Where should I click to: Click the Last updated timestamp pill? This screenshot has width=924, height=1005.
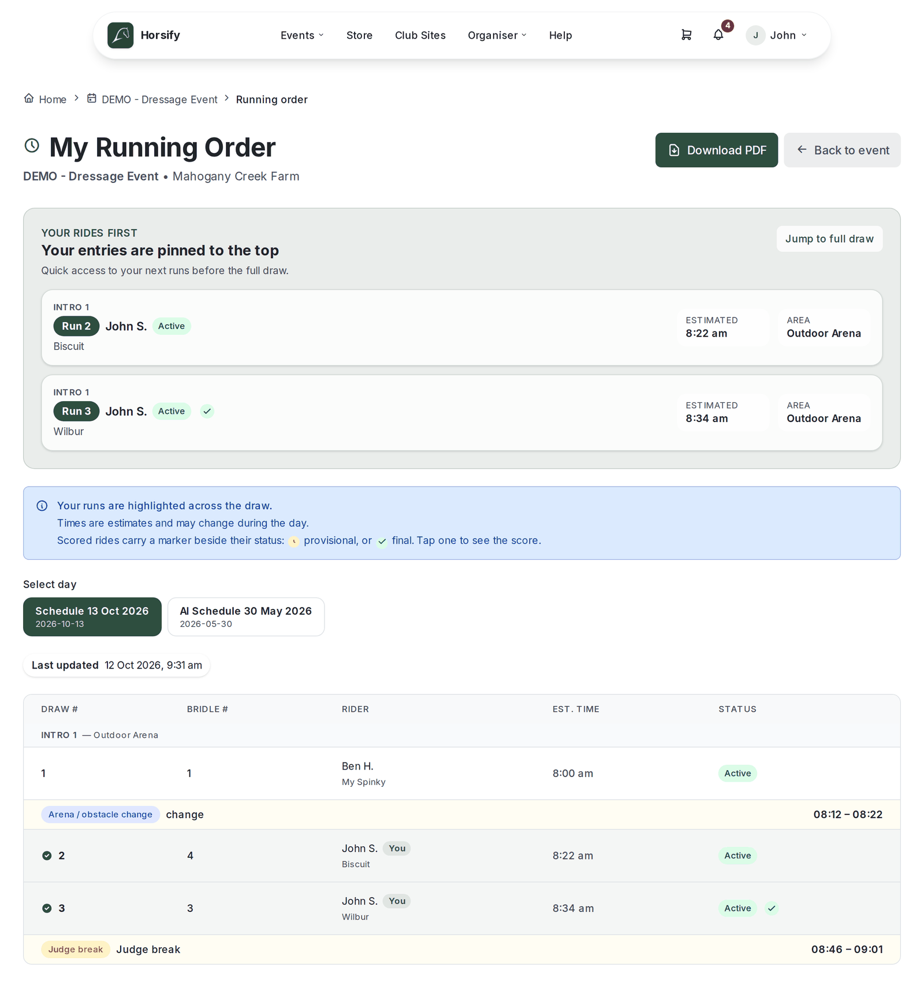(x=117, y=665)
